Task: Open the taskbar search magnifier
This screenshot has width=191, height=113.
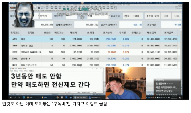Action: pos(15,97)
